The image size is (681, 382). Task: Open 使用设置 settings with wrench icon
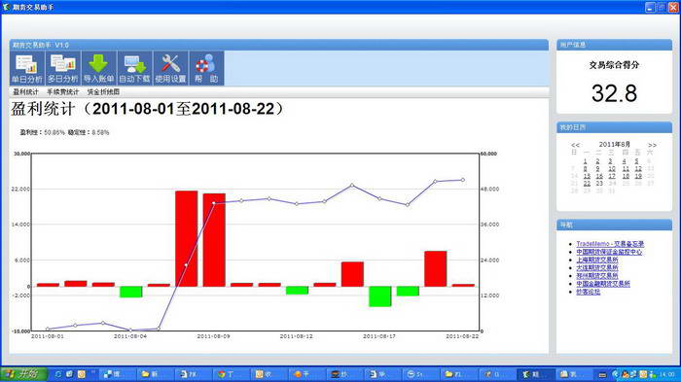[x=170, y=68]
